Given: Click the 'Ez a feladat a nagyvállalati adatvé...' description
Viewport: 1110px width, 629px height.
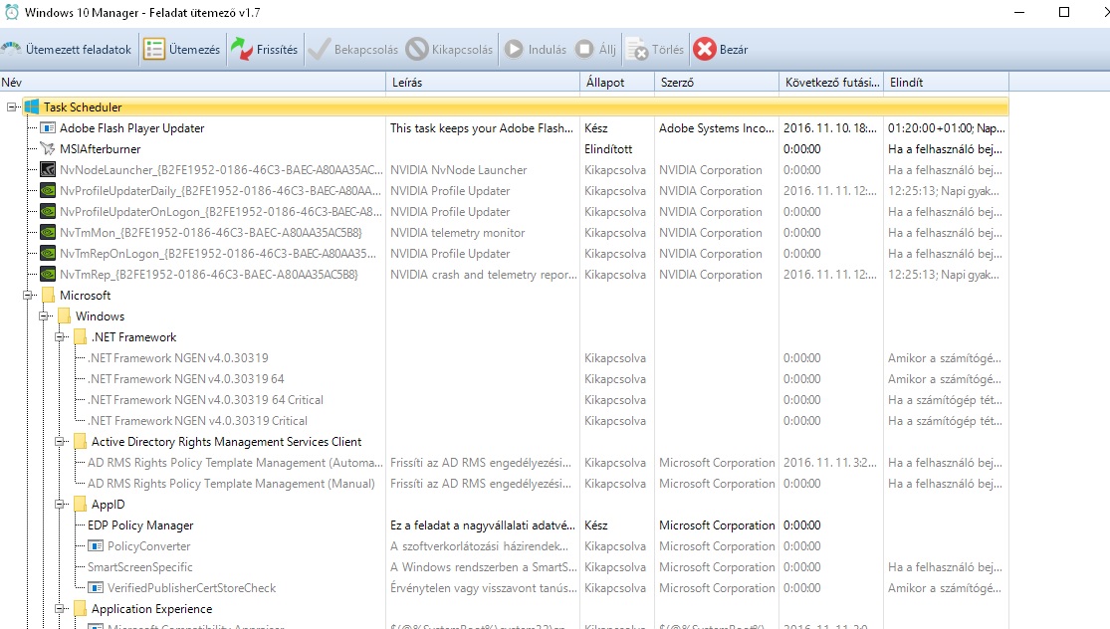Looking at the screenshot, I should coord(482,525).
